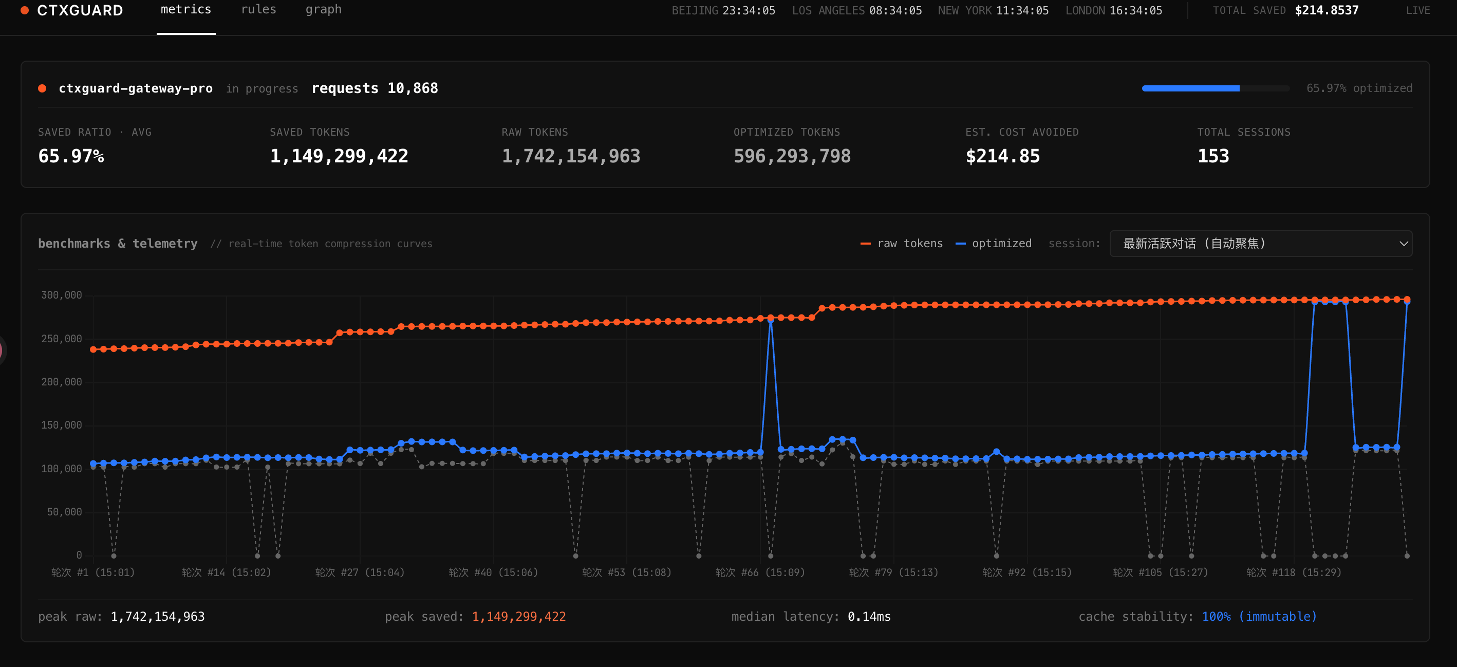The height and width of the screenshot is (667, 1457).
Task: Click the requests 10,868 counter
Action: [375, 88]
